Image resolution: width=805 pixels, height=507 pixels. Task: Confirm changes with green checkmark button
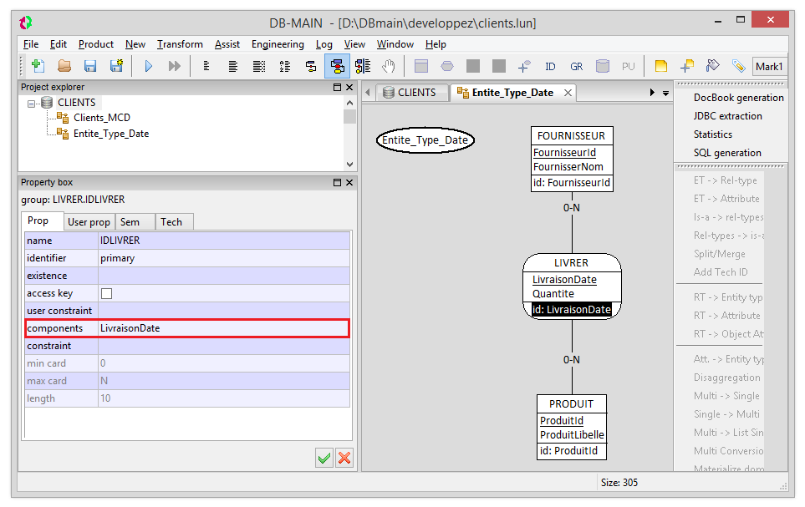(324, 458)
